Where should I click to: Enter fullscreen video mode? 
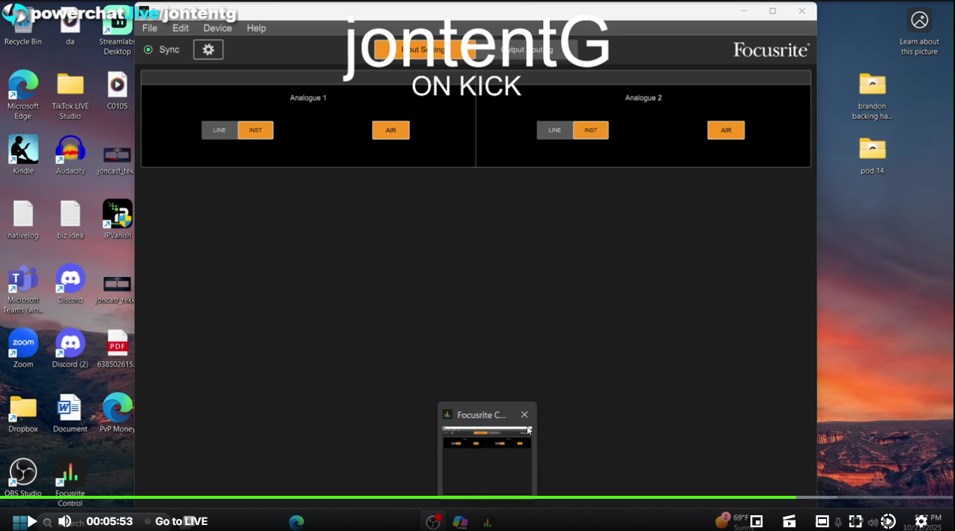855,521
